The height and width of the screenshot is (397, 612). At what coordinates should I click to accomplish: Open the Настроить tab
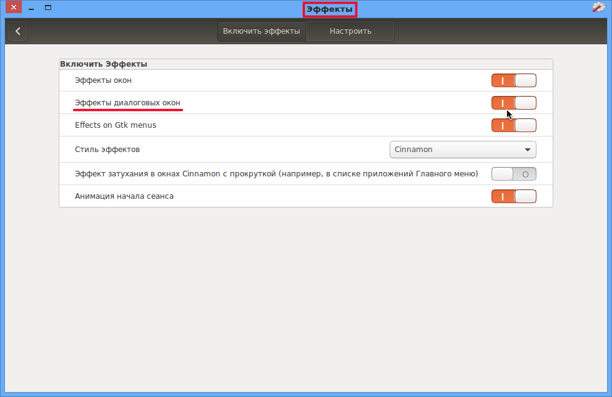click(x=350, y=31)
